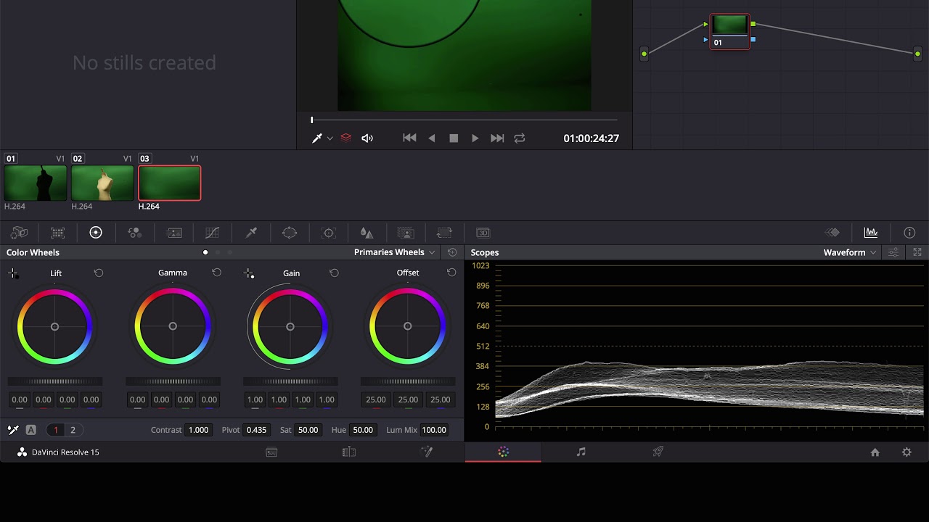Toggle the auto balance A button
The width and height of the screenshot is (929, 522).
(x=30, y=430)
